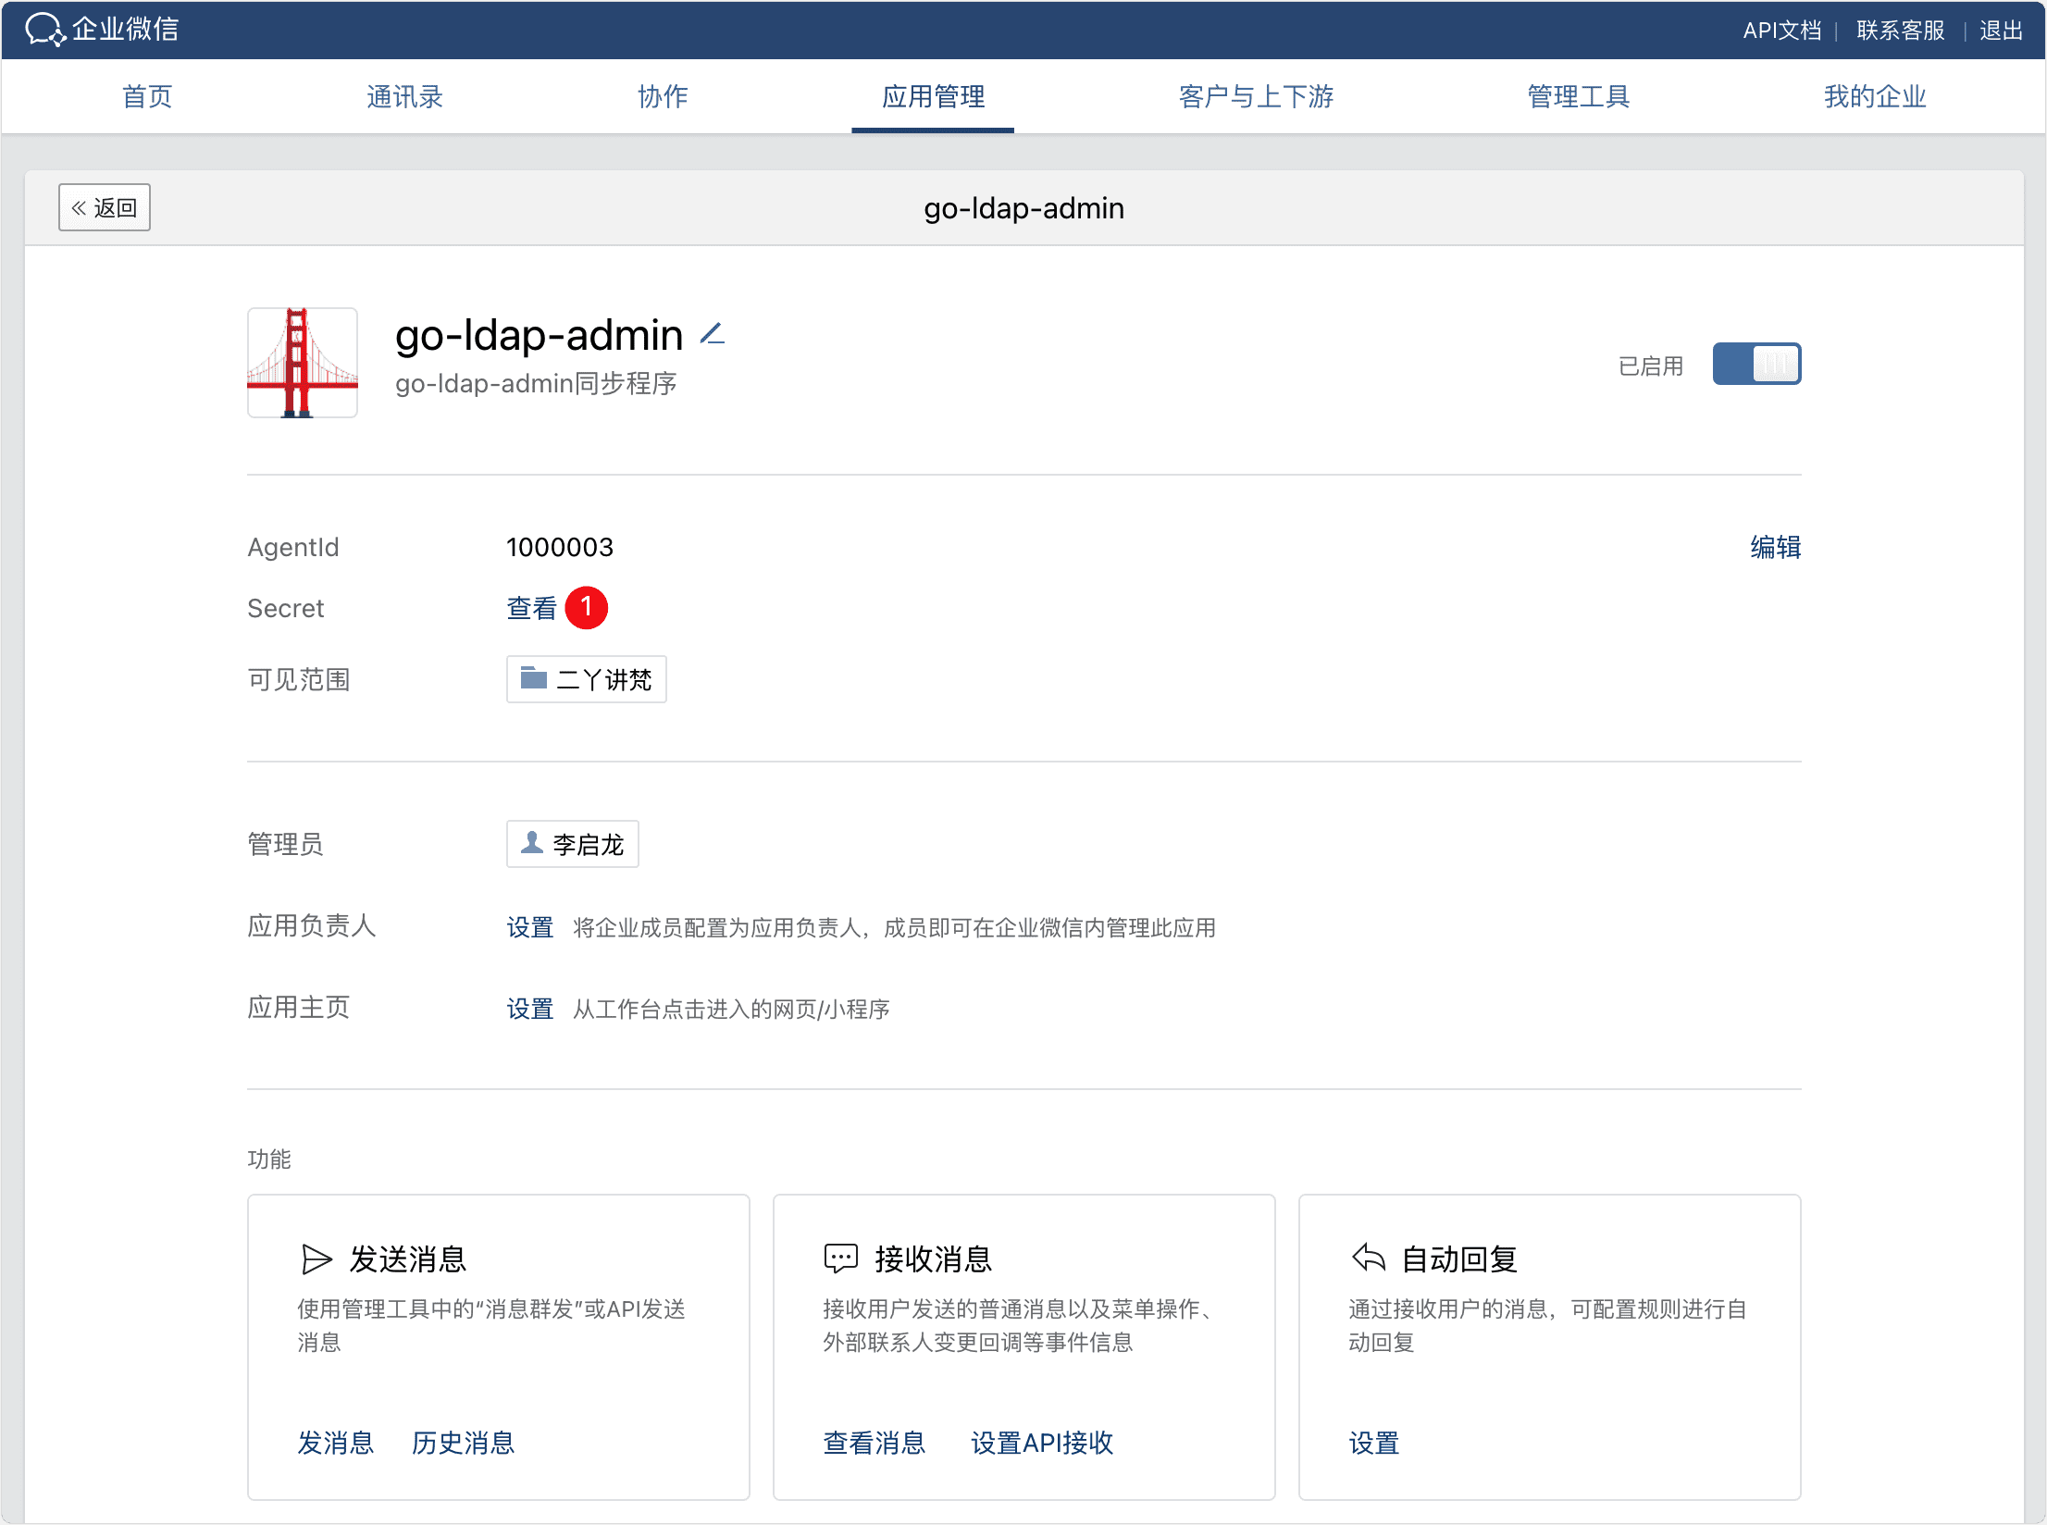
Task: Click 查看消息 in 接收消息 card
Action: click(x=875, y=1443)
